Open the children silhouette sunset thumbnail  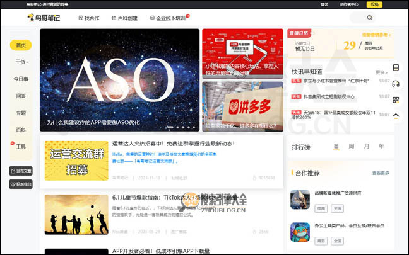(76, 215)
